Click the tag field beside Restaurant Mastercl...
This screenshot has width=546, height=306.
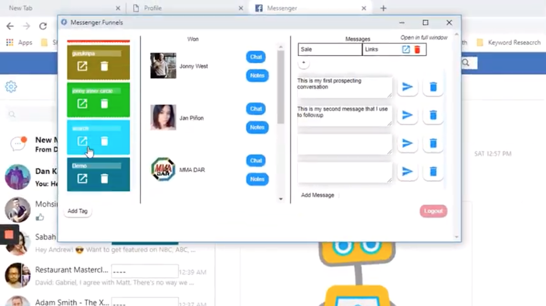145,271
